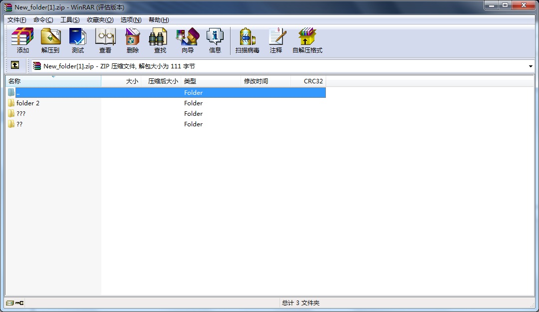This screenshot has height=312, width=539.
Task: Select the folder 2 folder icon
Action: click(11, 103)
